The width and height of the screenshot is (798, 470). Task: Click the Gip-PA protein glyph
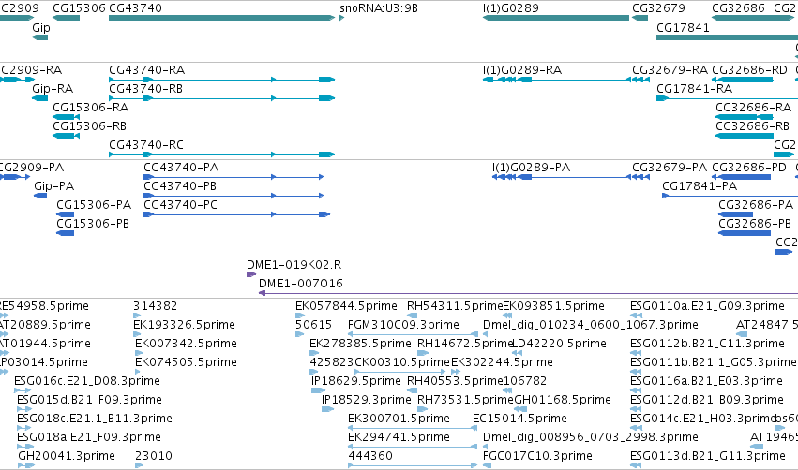[x=40, y=196]
